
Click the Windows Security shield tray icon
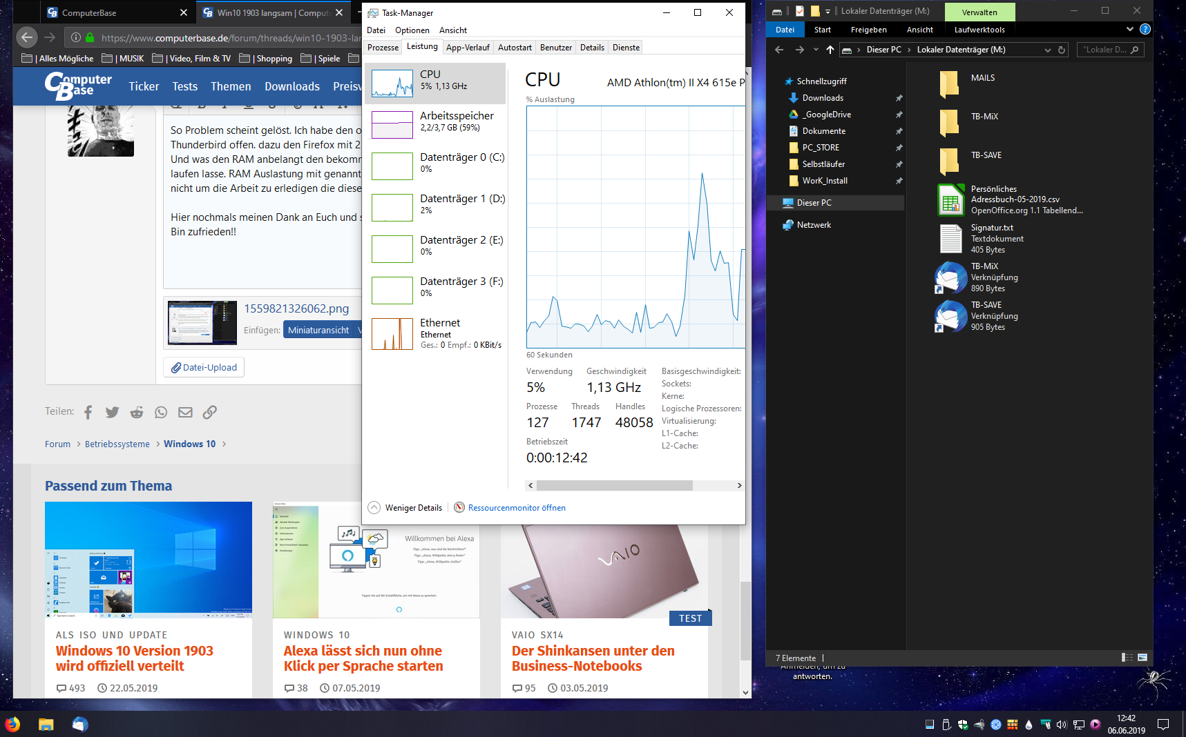click(963, 725)
